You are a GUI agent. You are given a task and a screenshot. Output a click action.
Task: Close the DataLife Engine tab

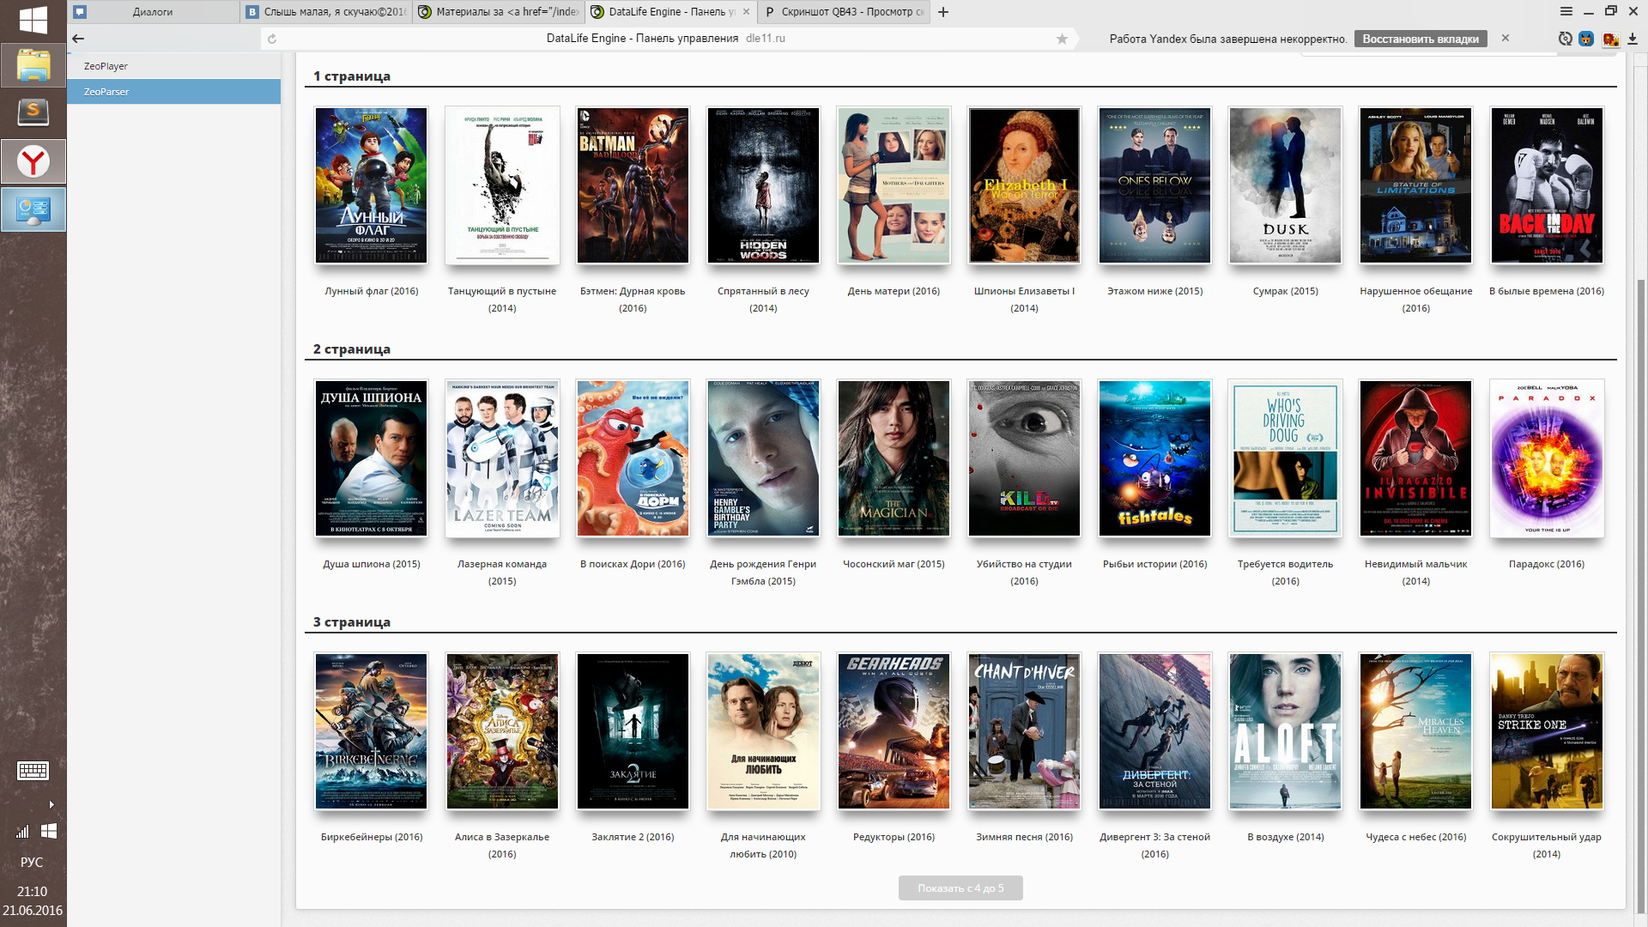pyautogui.click(x=746, y=12)
